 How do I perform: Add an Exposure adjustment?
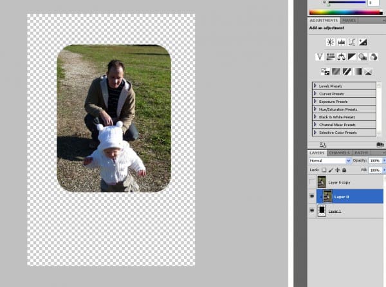tap(363, 42)
